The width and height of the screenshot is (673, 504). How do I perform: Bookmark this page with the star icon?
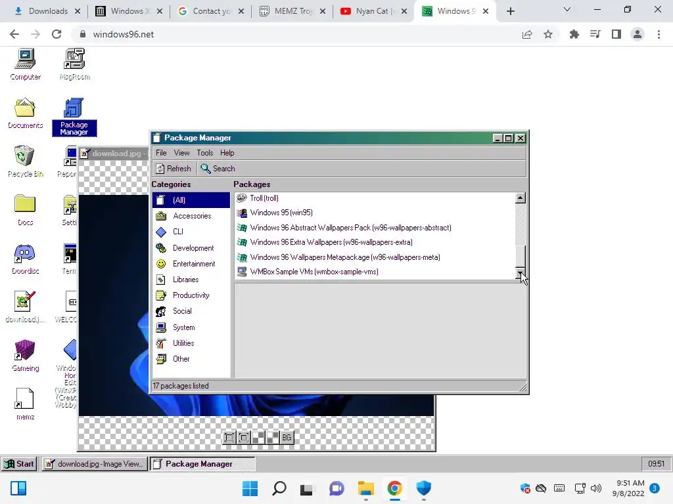coord(547,34)
